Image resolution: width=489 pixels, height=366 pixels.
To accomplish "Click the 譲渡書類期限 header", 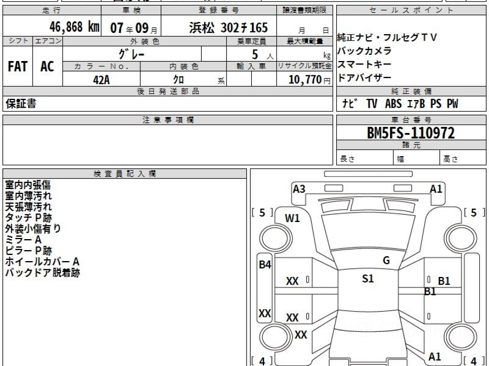I will 305,10.
